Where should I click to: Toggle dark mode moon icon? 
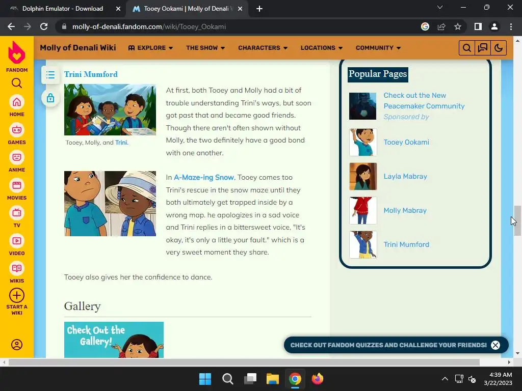coord(499,48)
